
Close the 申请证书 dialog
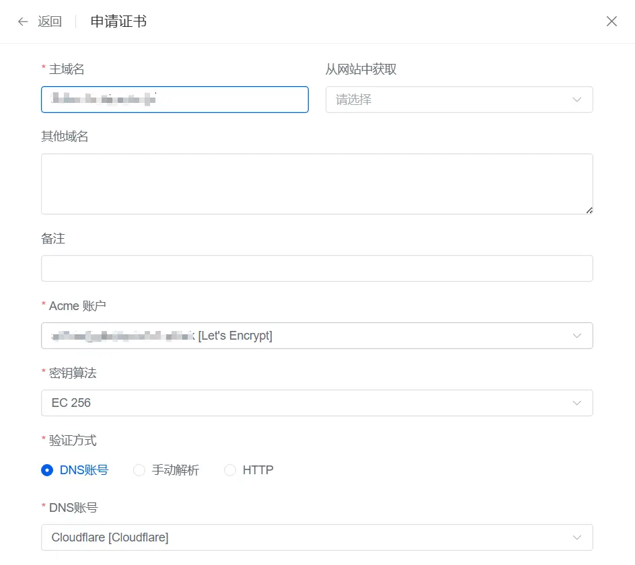611,22
